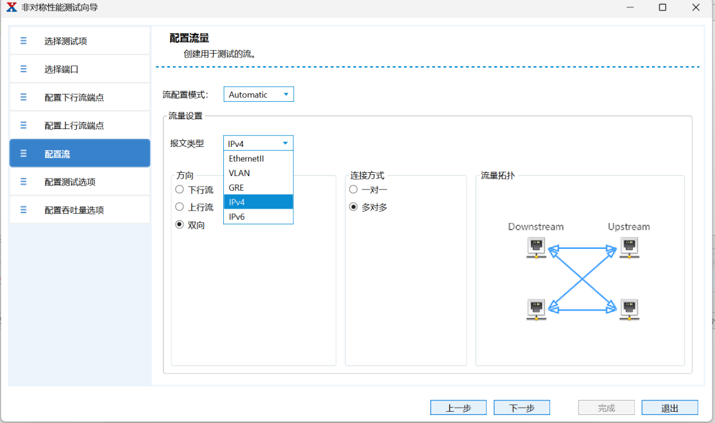
Task: Select the 上行流 direction radio button
Action: (179, 207)
